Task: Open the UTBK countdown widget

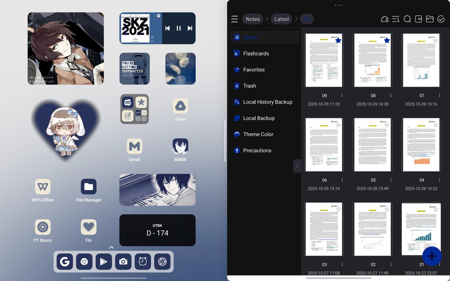Action: click(157, 230)
